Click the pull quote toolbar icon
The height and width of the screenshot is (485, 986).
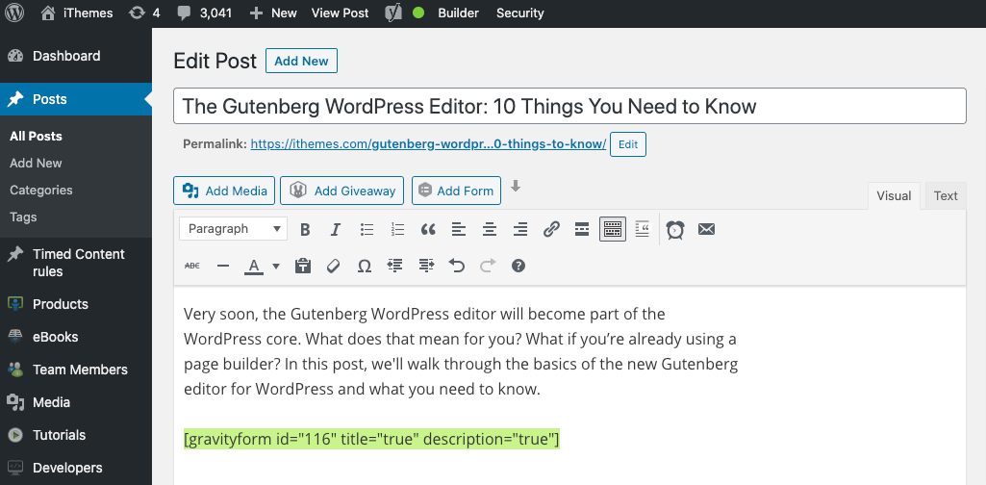click(x=642, y=229)
